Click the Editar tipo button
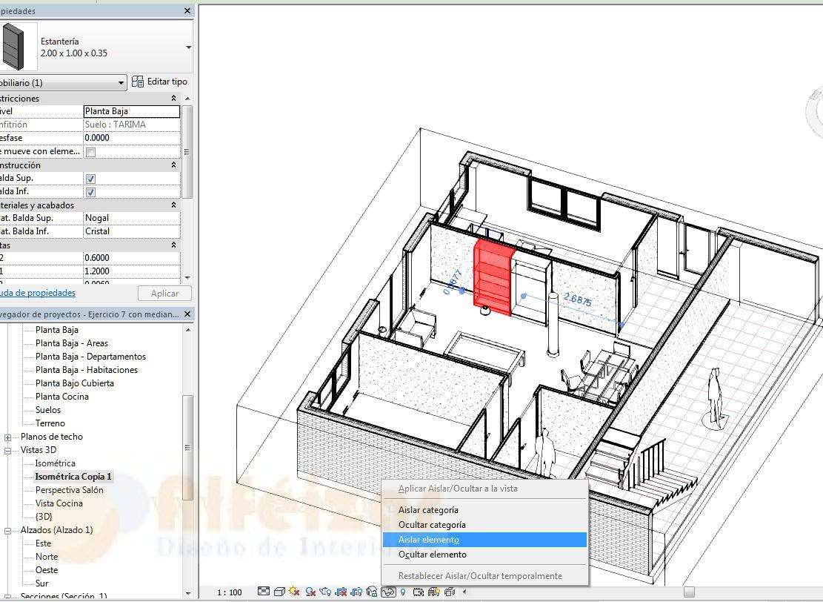The image size is (823, 602). coord(160,82)
